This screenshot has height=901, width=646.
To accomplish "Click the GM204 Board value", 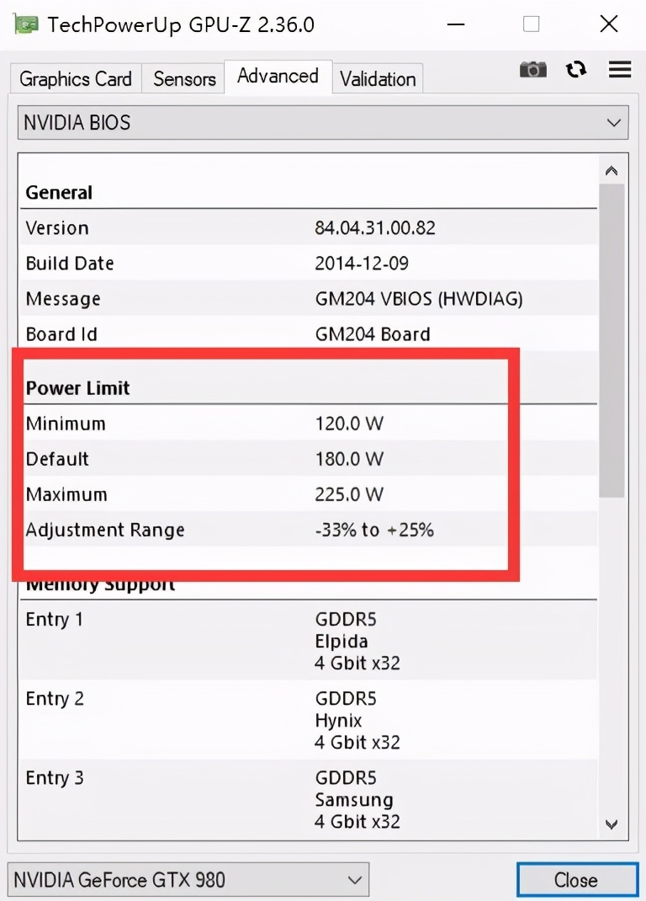I will click(373, 334).
